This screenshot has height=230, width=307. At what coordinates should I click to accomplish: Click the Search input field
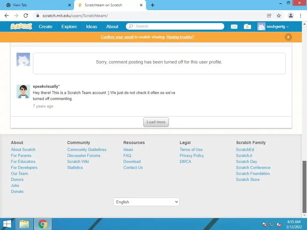179,26
